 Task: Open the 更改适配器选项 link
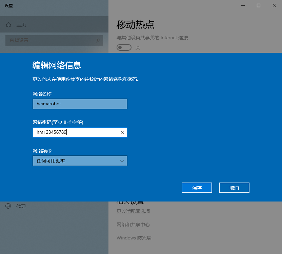click(133, 211)
